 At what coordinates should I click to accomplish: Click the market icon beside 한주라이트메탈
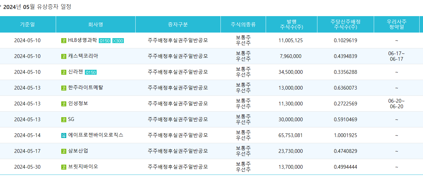64,88
